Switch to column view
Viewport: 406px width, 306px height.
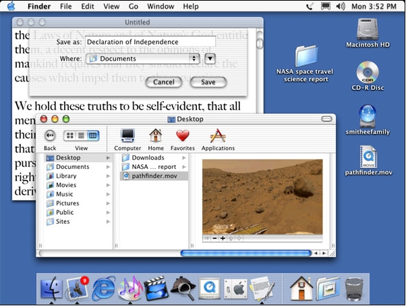click(x=93, y=135)
